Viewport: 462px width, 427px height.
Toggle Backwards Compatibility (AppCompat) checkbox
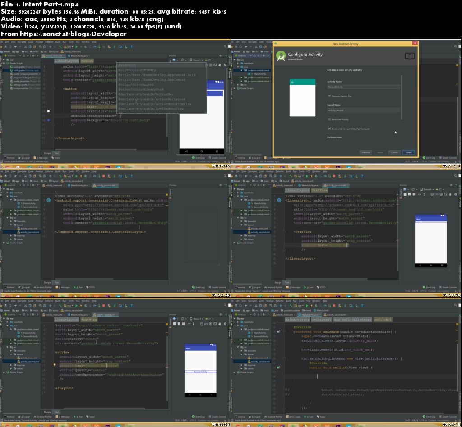point(330,129)
